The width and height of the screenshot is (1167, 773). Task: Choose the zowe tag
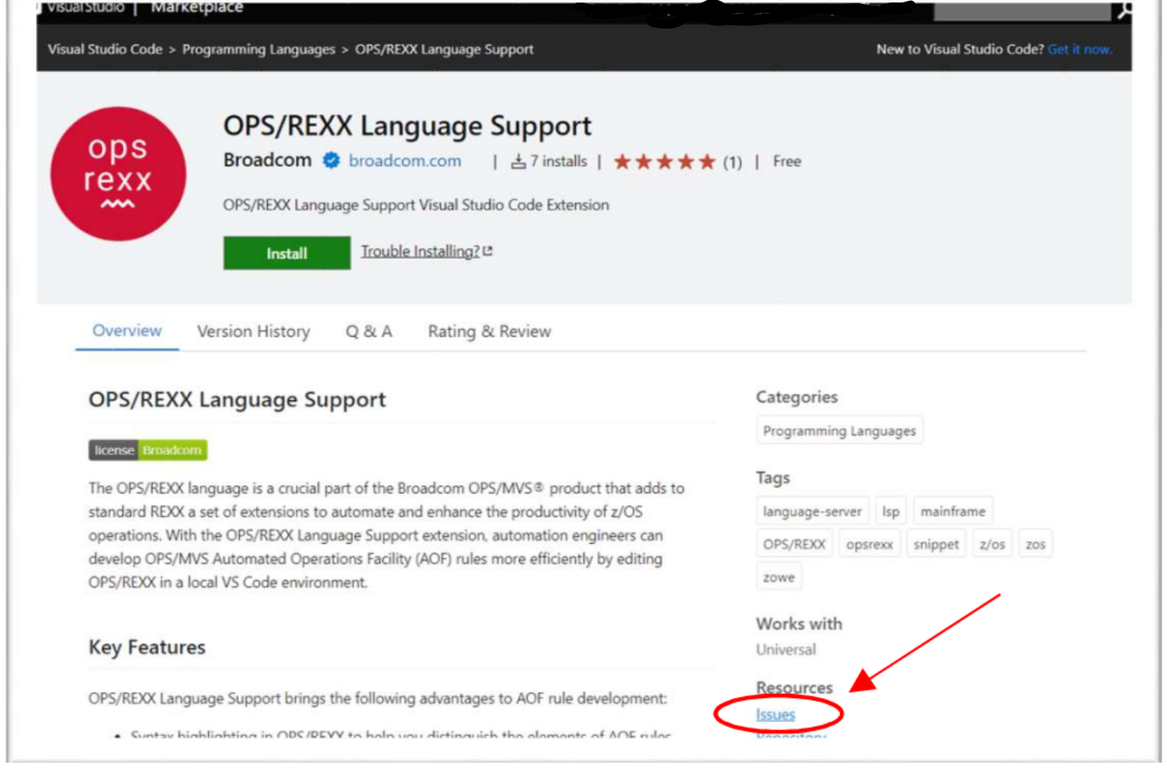[778, 577]
